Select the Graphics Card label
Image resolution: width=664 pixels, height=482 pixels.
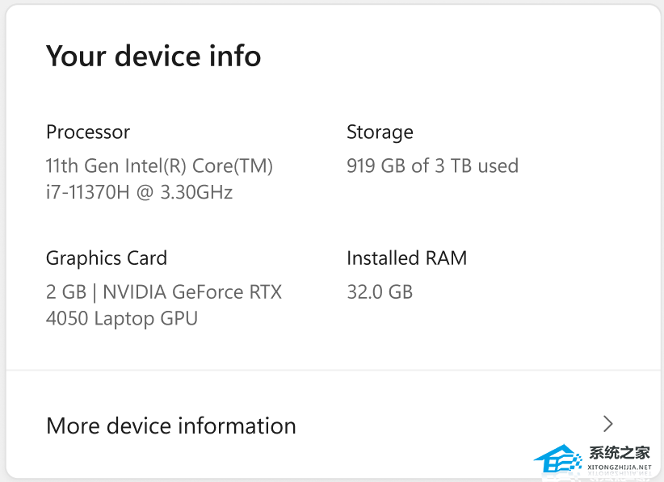[107, 258]
